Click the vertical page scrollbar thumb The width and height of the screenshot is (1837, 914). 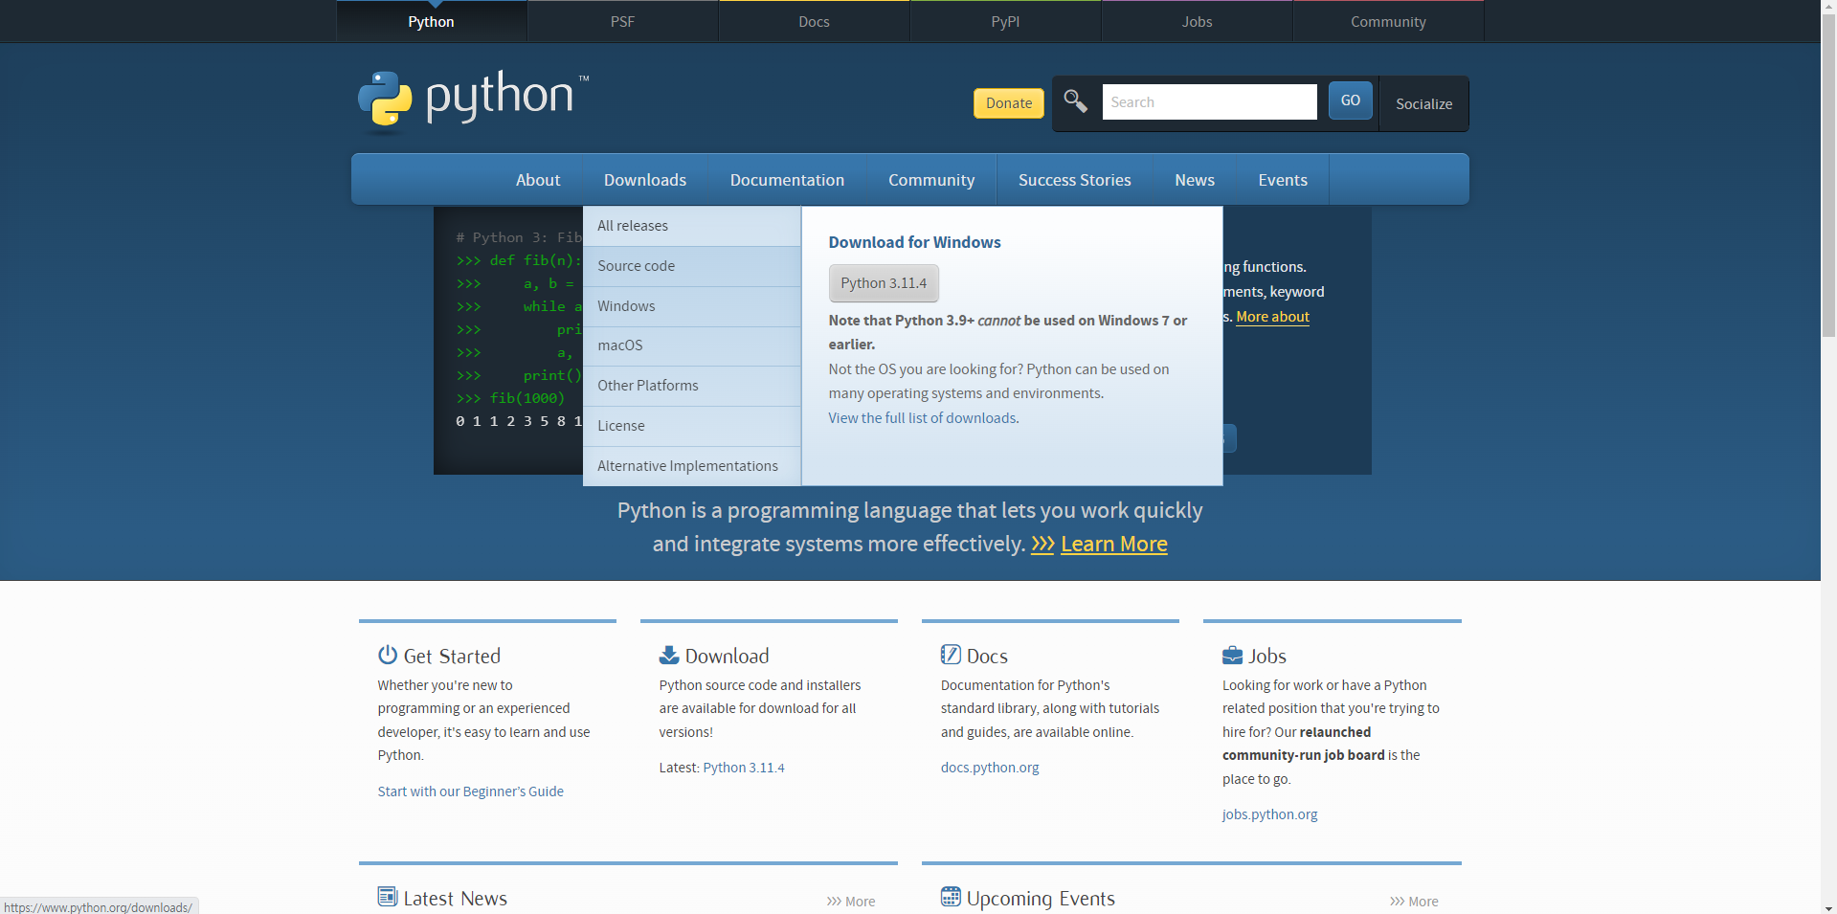click(1828, 175)
